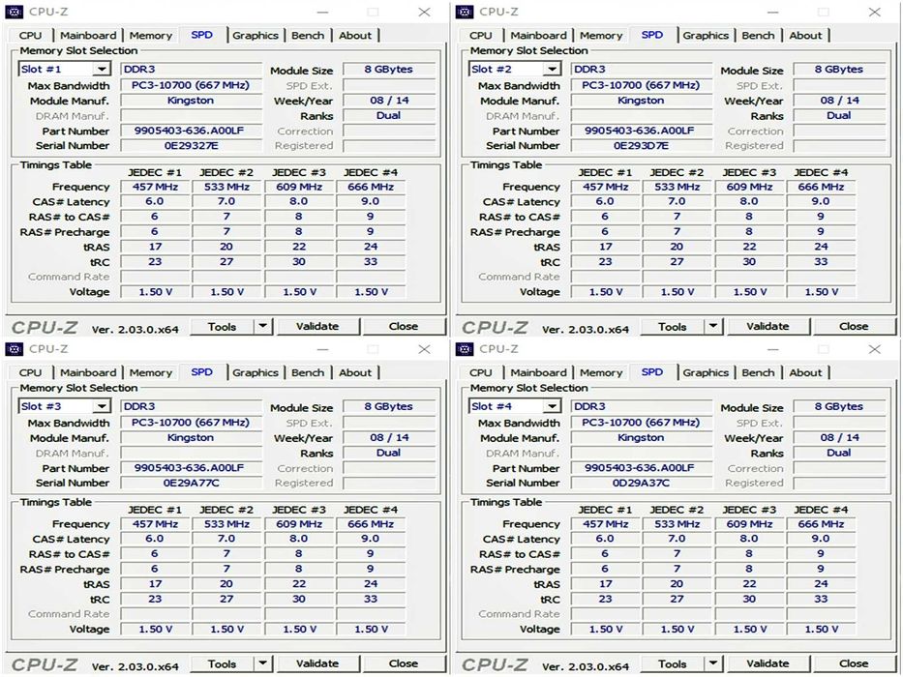Expand Tools arrow in Slot #2 window
Viewport: 903px width, 677px height.
point(713,327)
